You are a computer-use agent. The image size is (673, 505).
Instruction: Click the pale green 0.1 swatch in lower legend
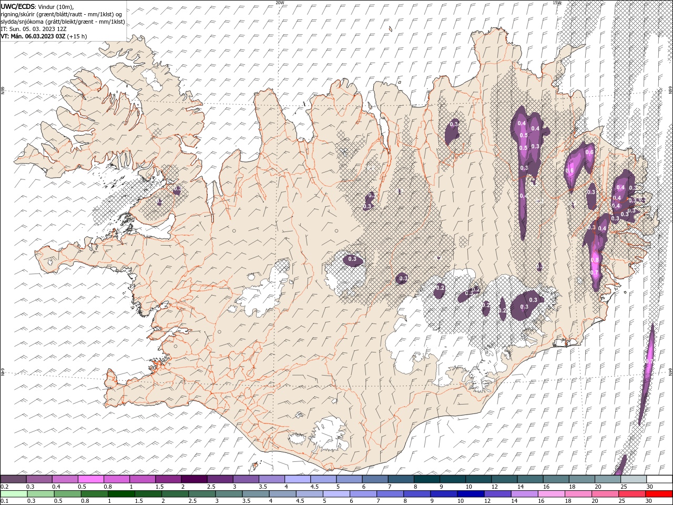point(14,494)
